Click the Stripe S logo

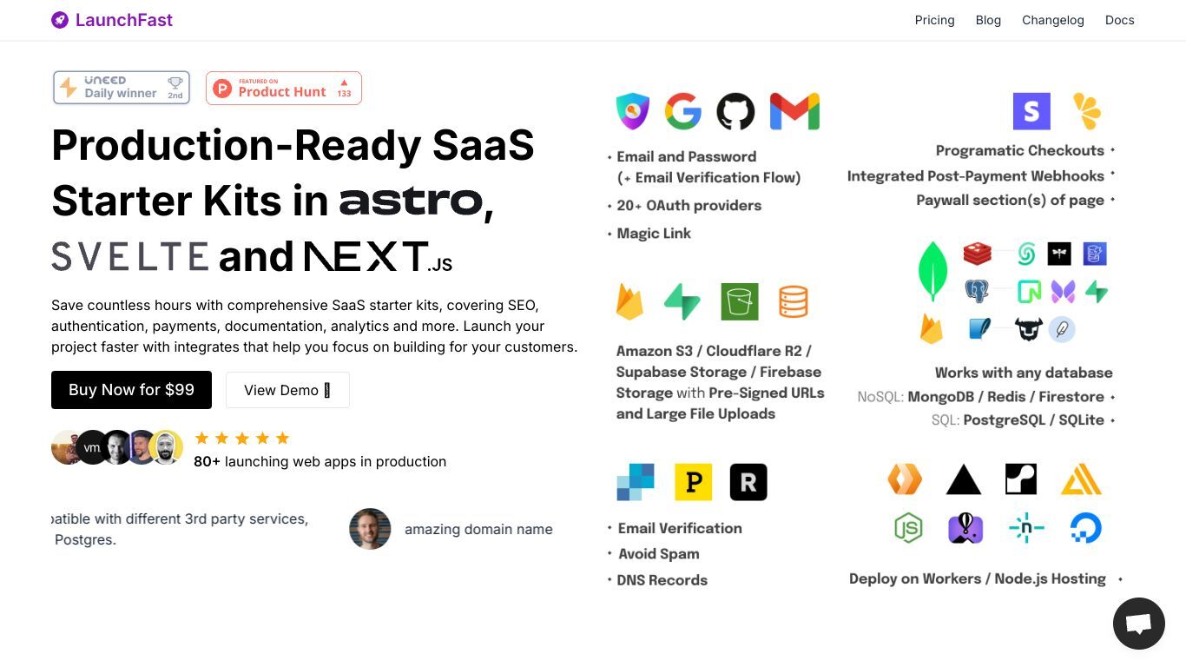1031,111
